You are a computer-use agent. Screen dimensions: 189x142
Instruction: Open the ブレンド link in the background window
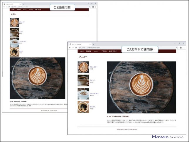21,32
